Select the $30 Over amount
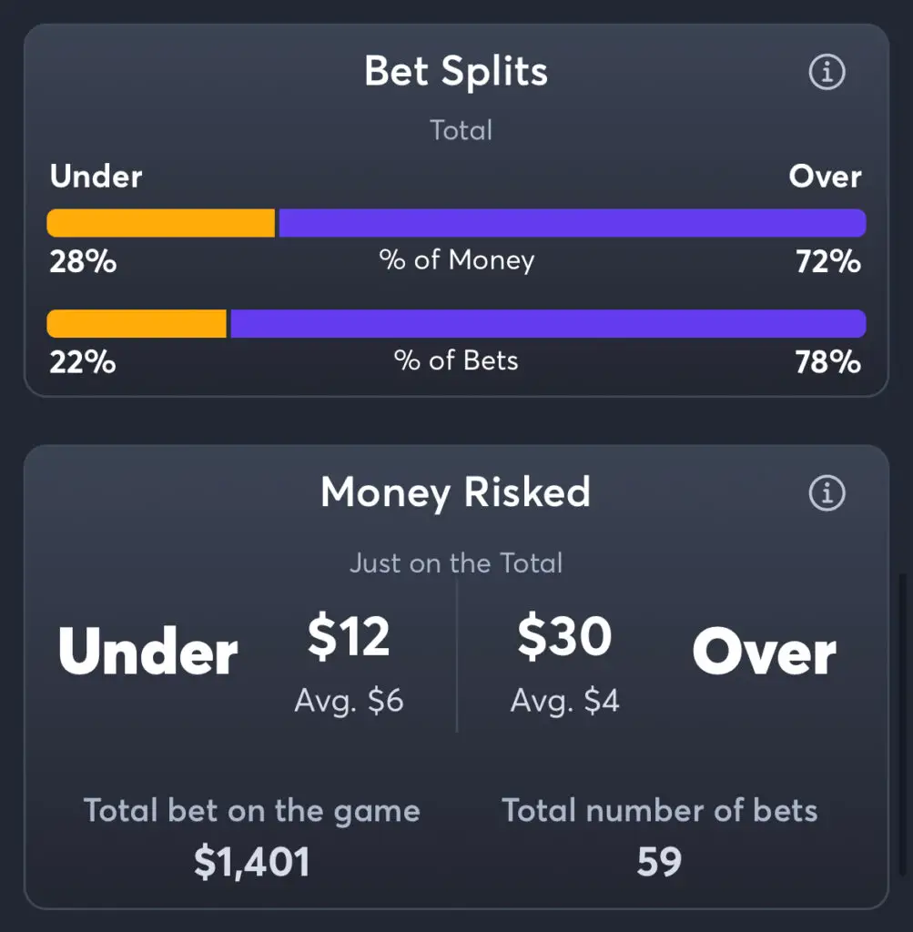The image size is (913, 932). (564, 636)
